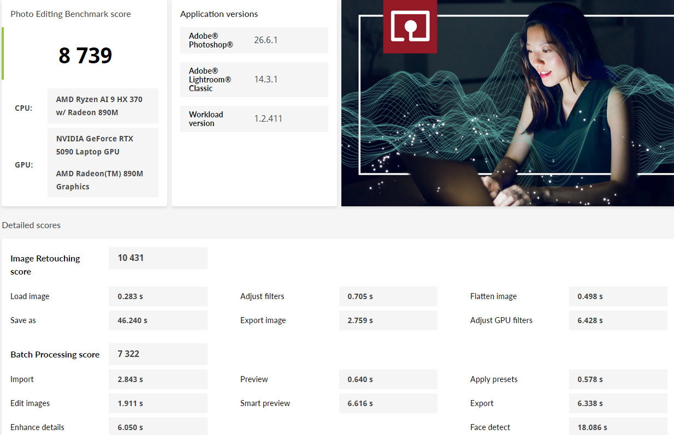
Task: Click the overall score 8 739
Action: point(85,55)
